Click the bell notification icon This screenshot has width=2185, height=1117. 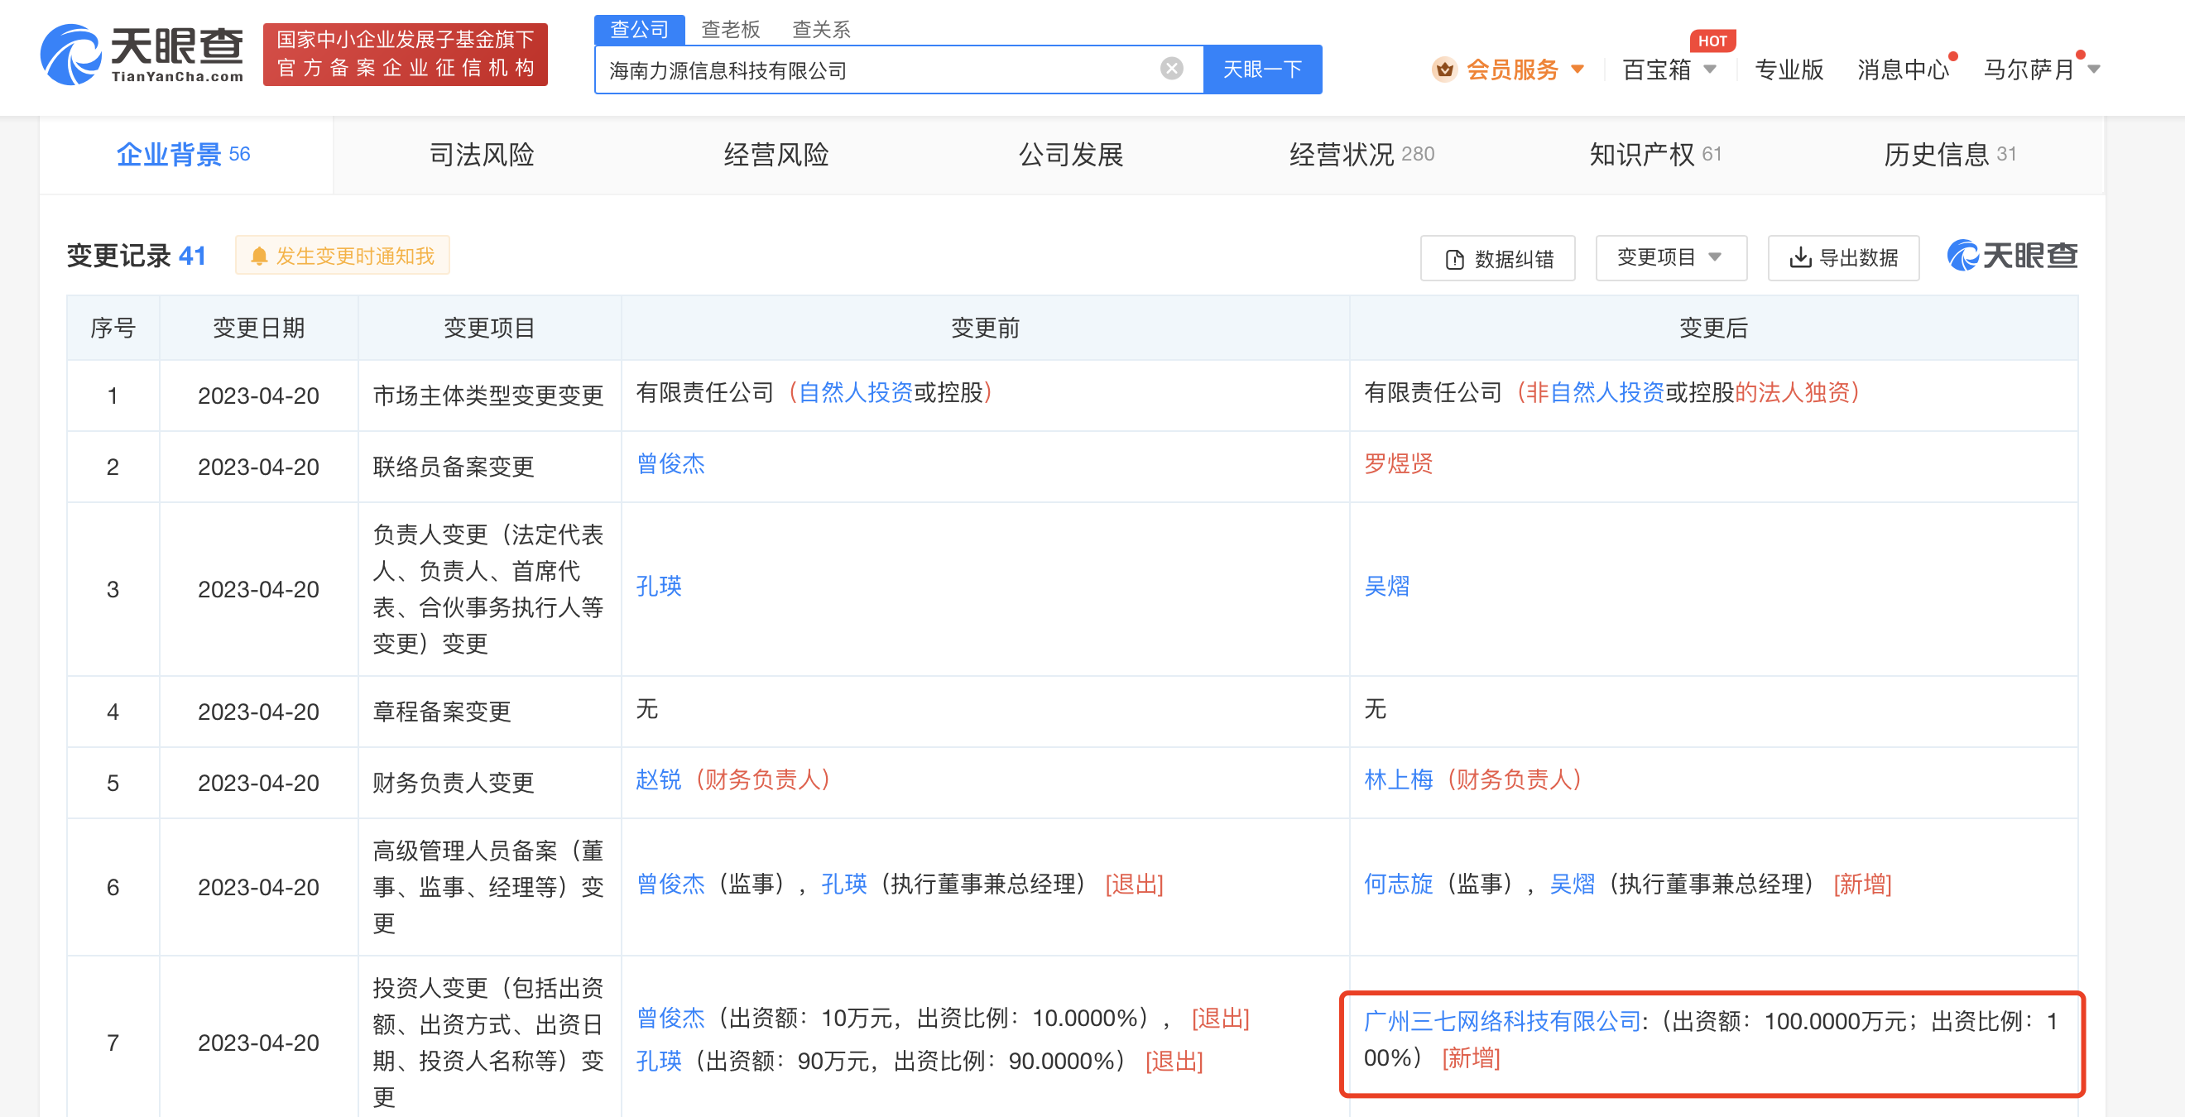(260, 256)
